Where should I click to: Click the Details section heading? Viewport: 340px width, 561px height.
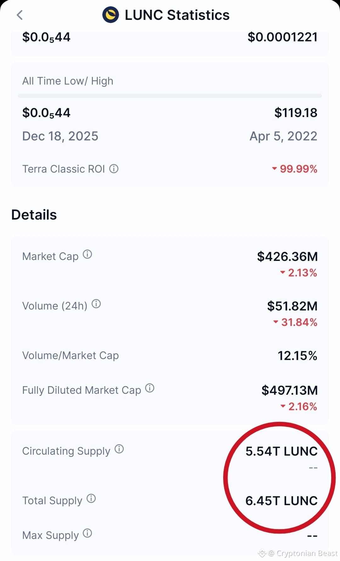[34, 215]
